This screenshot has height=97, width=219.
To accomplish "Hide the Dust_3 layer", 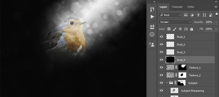I will 161,52.
